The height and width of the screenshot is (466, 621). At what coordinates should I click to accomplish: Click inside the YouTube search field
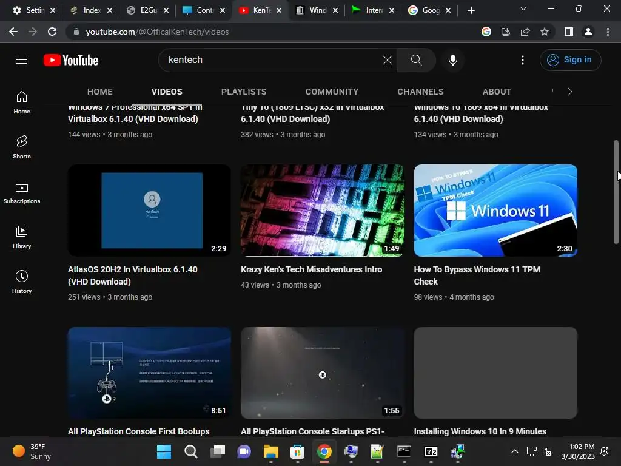click(274, 60)
